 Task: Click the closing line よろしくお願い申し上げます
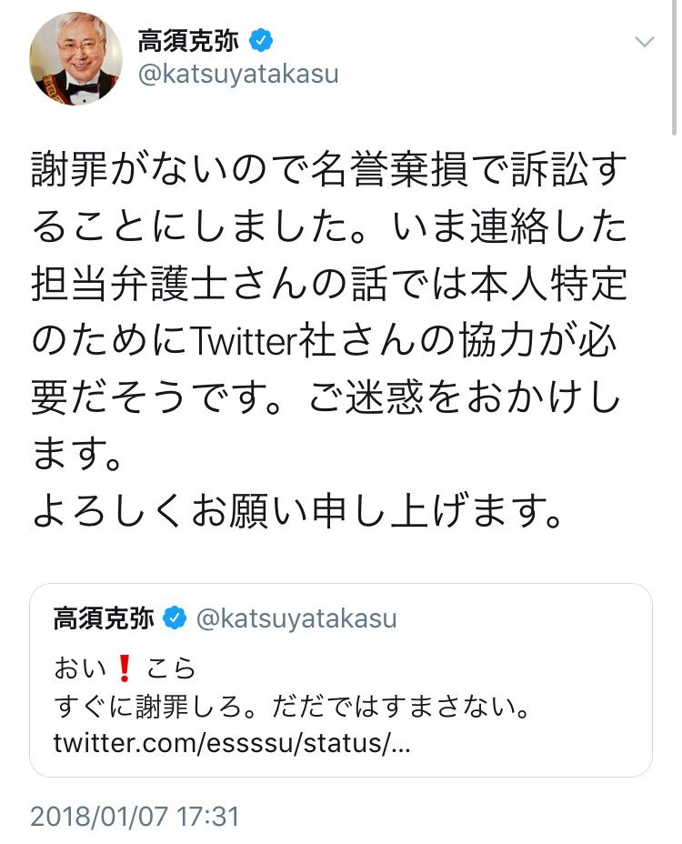(x=297, y=511)
